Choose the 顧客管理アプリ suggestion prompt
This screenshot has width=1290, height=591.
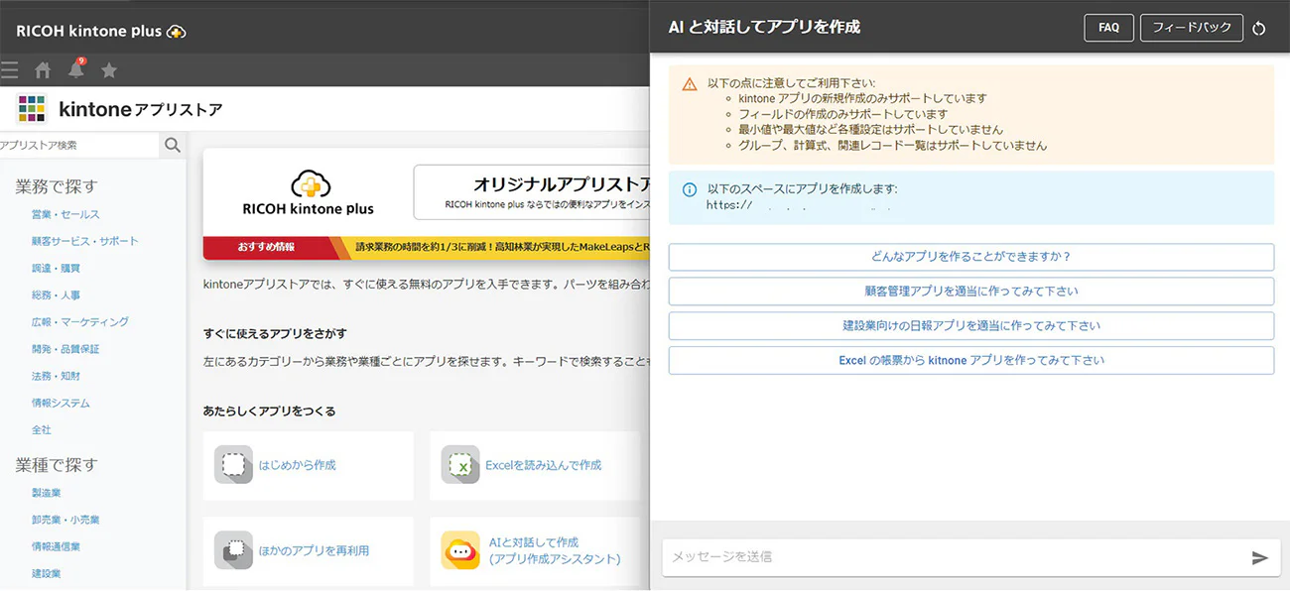[970, 292]
